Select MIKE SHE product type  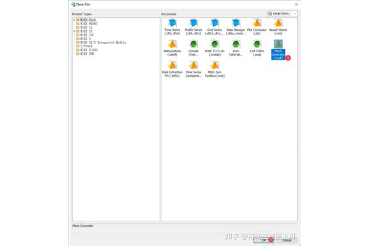click(85, 54)
